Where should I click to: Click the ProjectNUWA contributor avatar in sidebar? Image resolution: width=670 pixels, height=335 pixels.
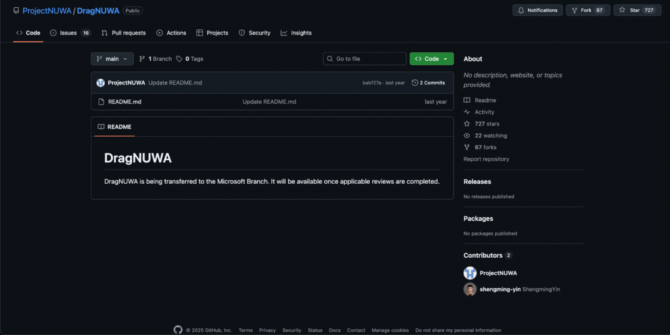[470, 273]
